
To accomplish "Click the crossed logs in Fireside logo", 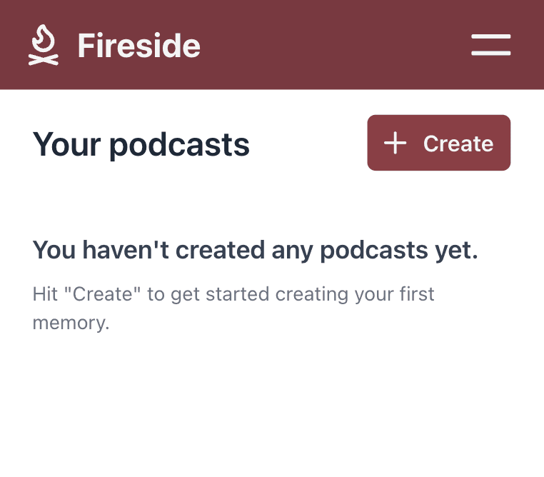I will (44, 60).
